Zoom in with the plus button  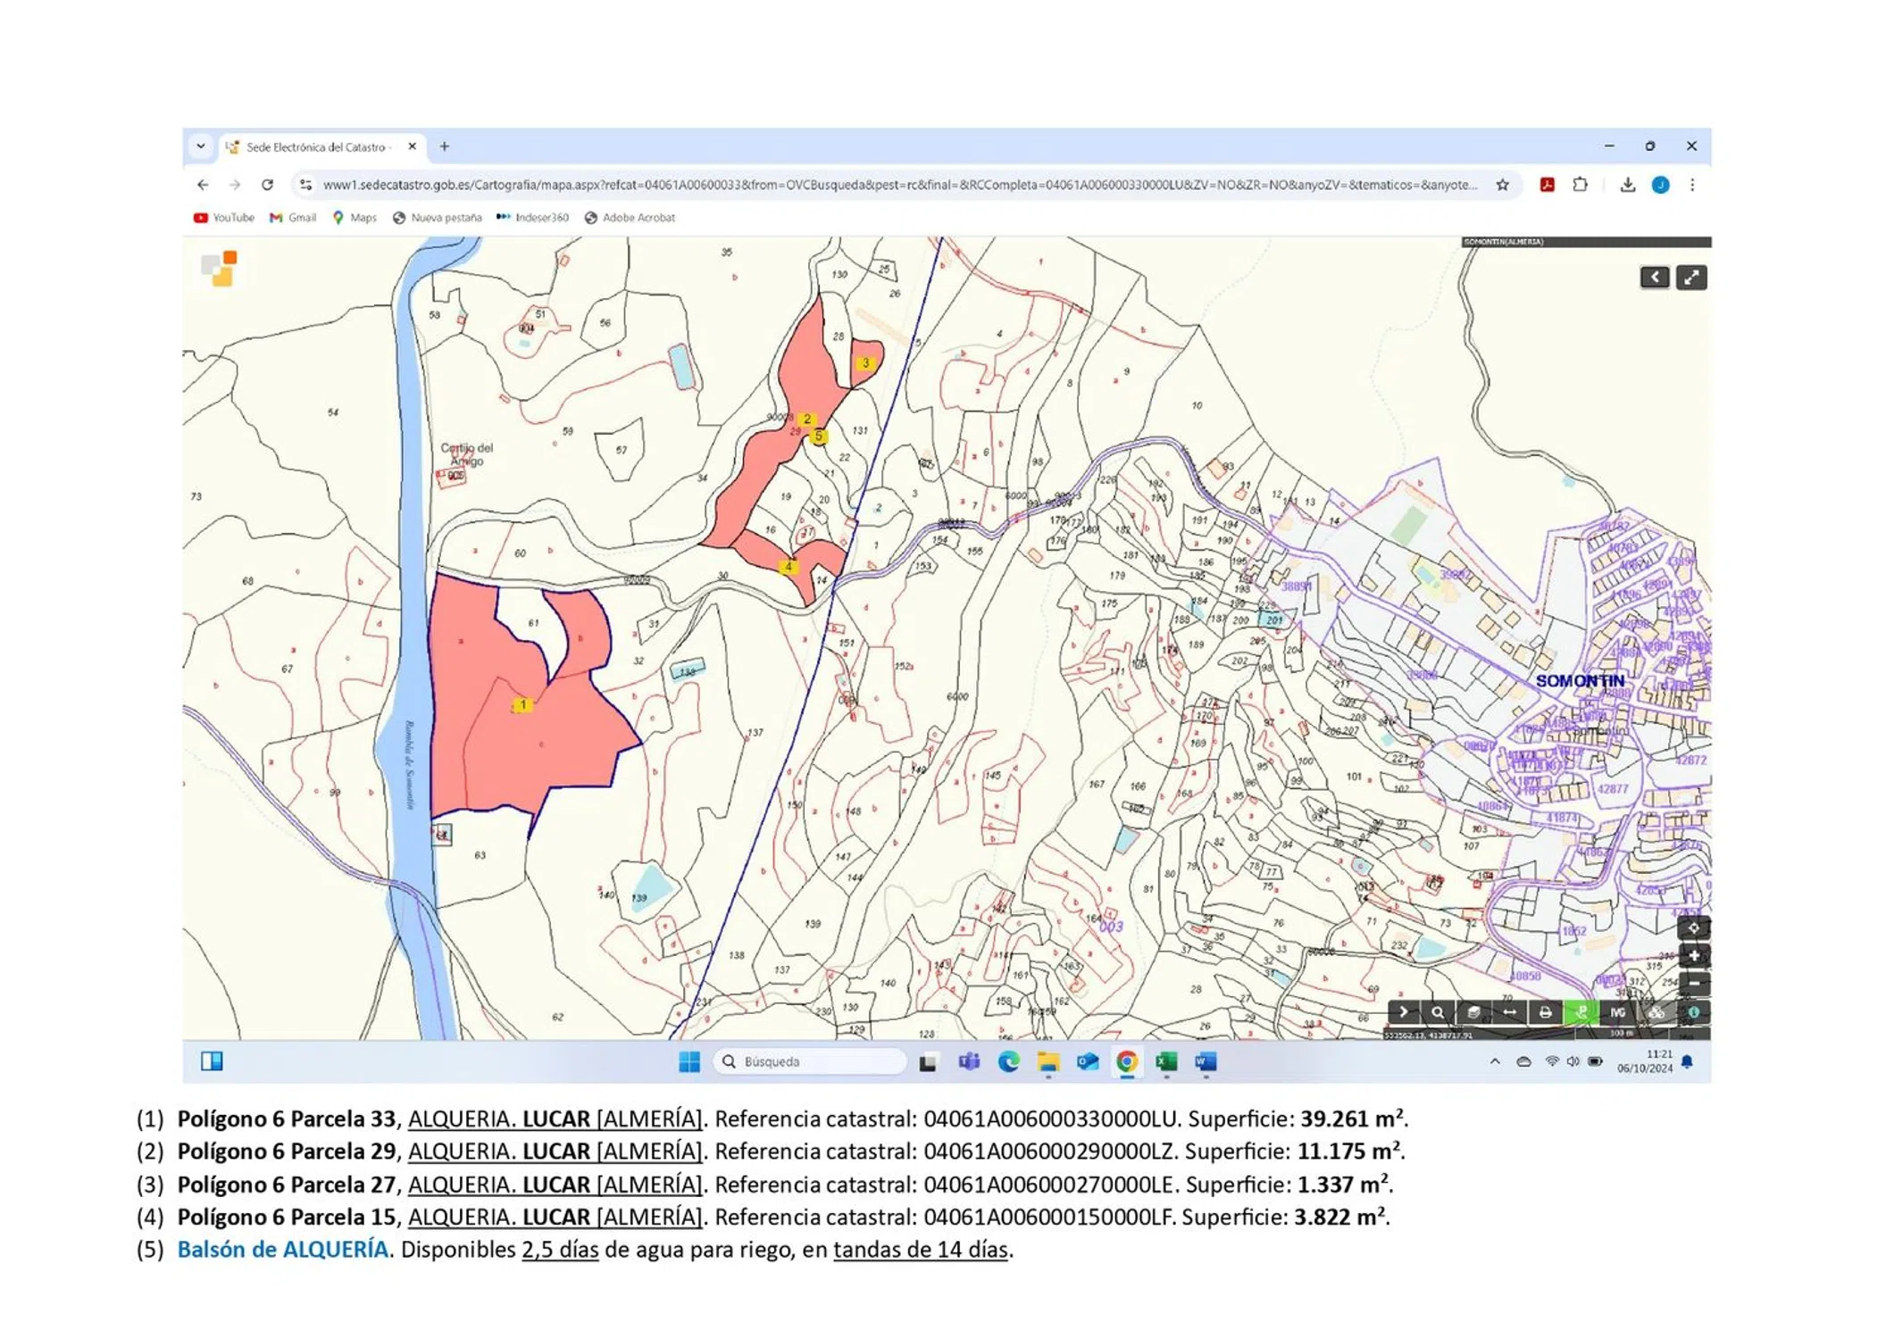point(1693,955)
